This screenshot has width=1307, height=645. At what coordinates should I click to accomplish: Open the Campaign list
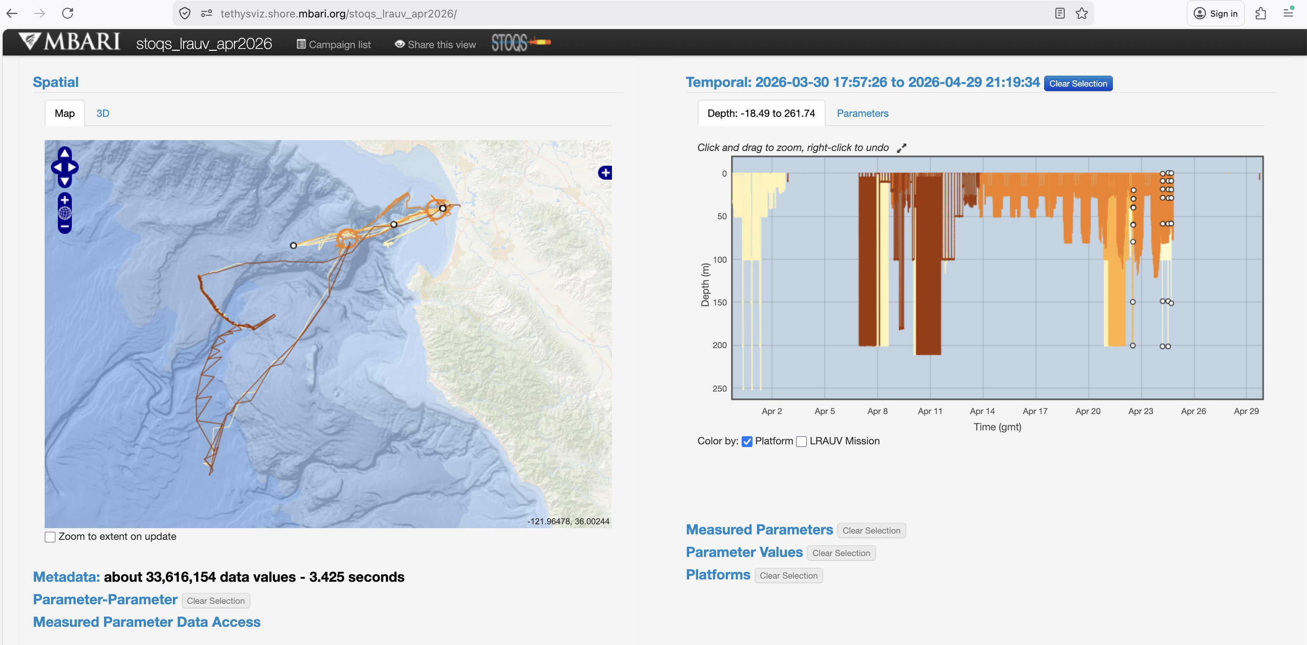[x=334, y=45]
